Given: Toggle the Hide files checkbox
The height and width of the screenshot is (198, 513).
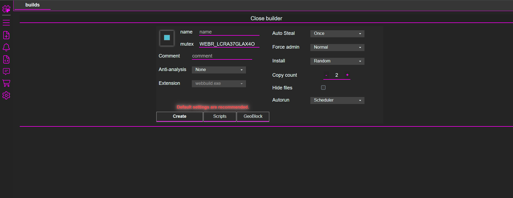Looking at the screenshot, I should pyautogui.click(x=323, y=87).
